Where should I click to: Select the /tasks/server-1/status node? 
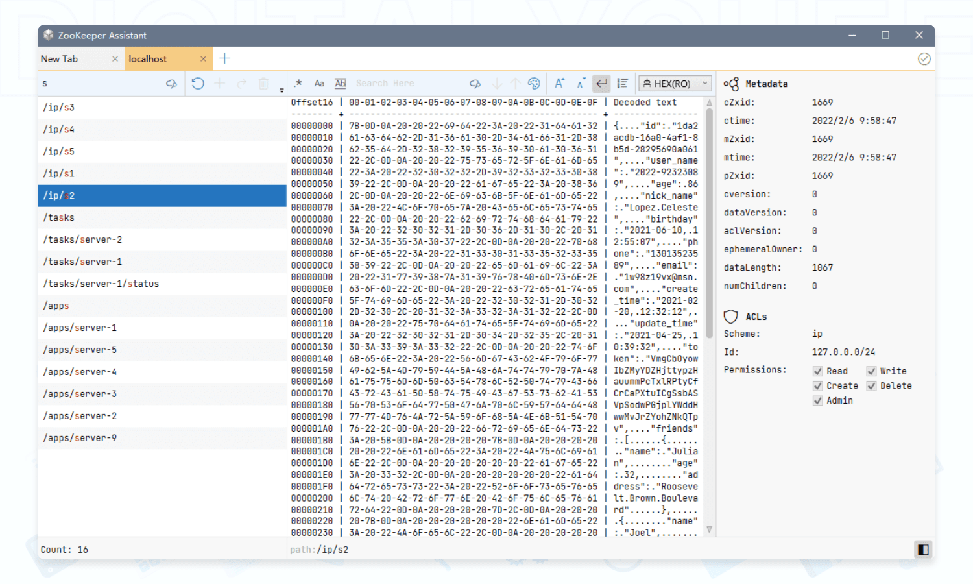[x=101, y=284]
